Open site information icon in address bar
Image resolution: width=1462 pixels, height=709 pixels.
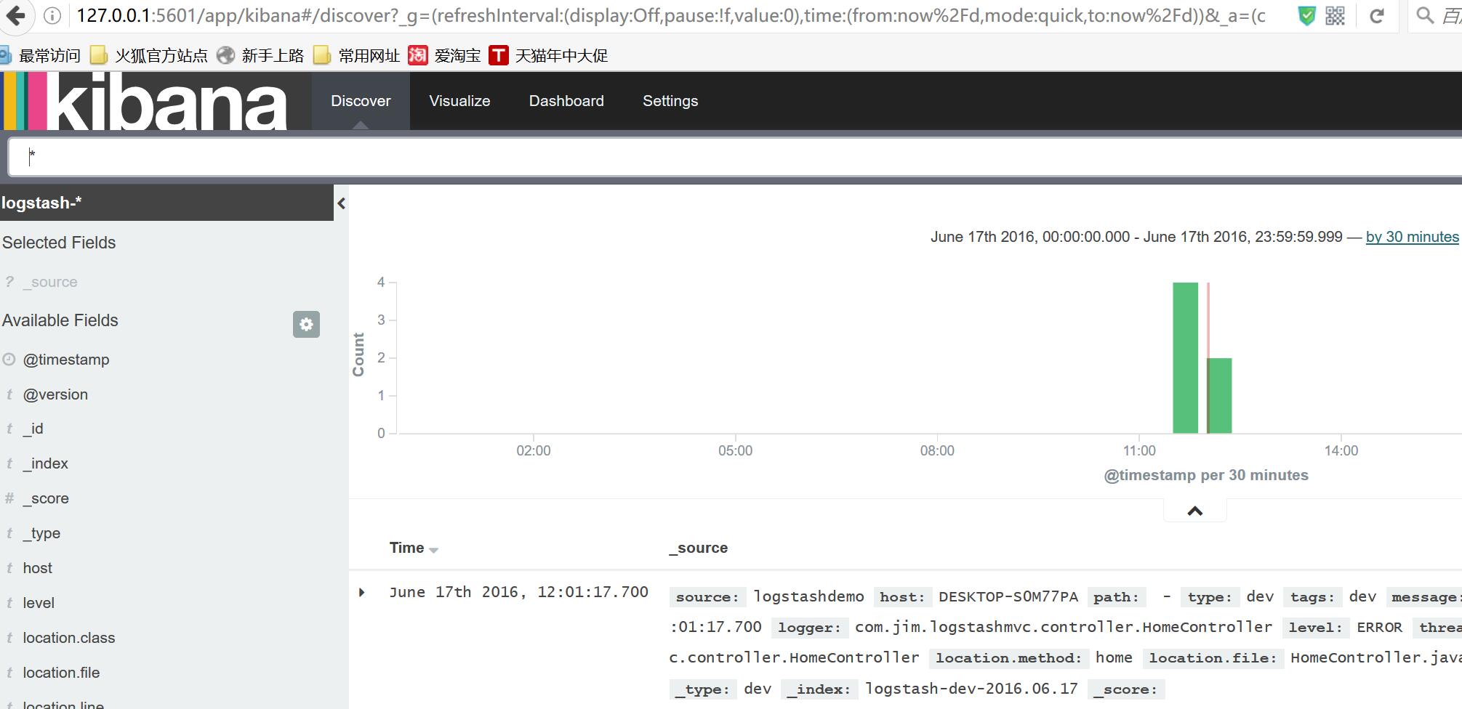(x=52, y=15)
